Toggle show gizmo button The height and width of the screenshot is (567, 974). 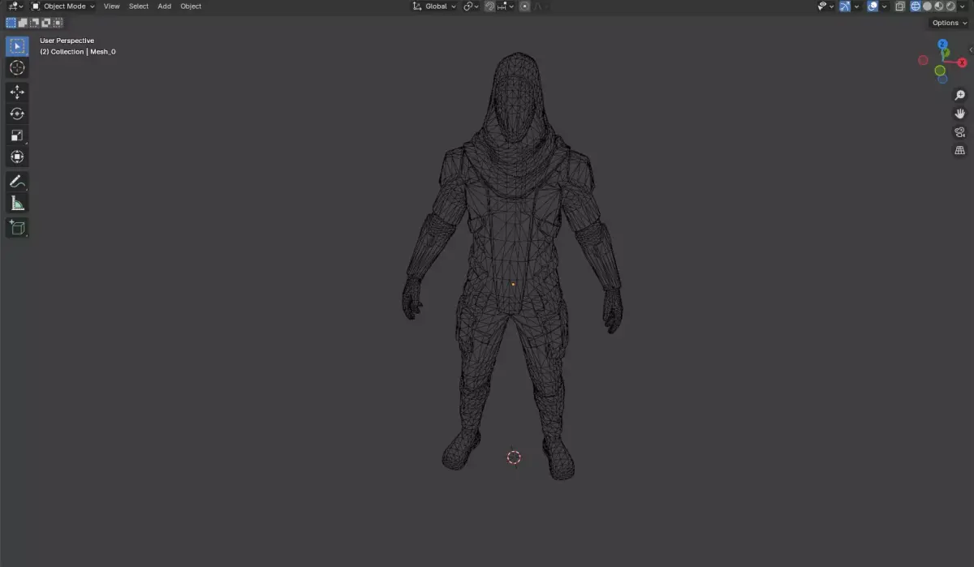[845, 6]
